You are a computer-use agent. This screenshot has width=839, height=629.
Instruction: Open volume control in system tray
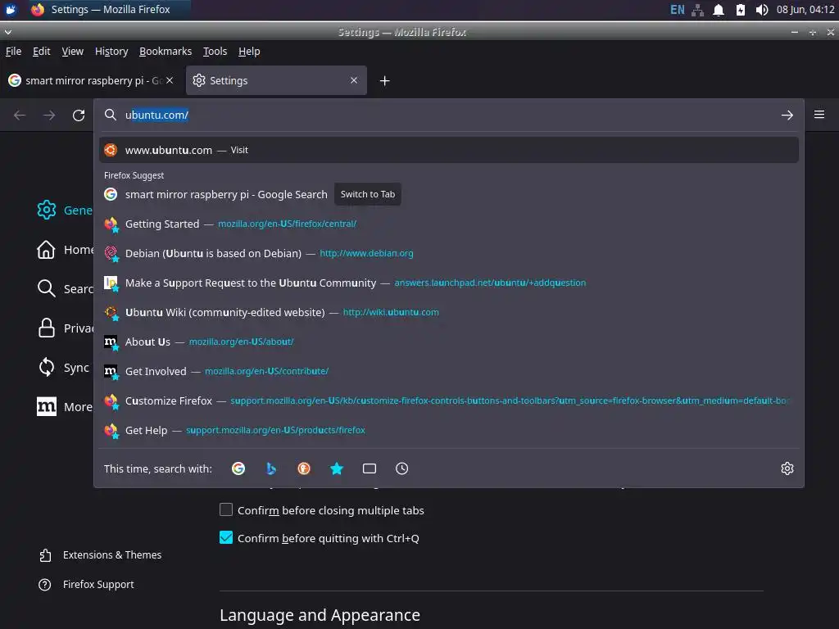762,10
